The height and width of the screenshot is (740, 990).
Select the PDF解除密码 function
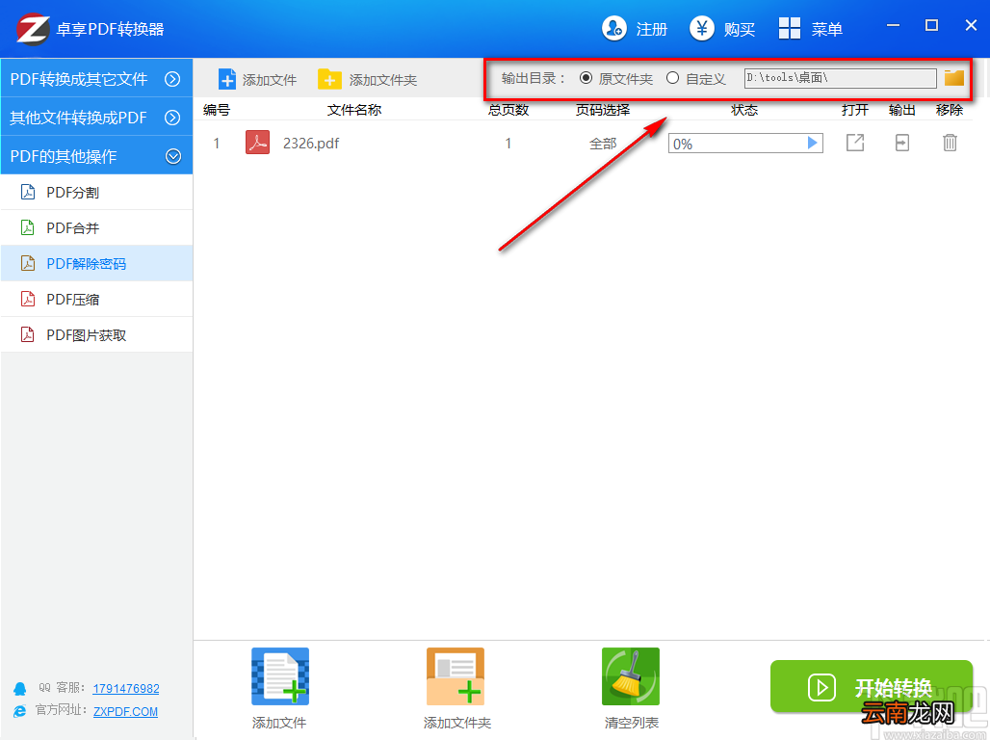96,263
